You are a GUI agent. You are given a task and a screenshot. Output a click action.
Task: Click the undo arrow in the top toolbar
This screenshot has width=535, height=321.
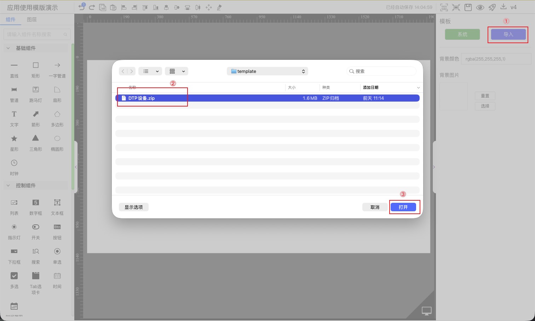(x=82, y=7)
